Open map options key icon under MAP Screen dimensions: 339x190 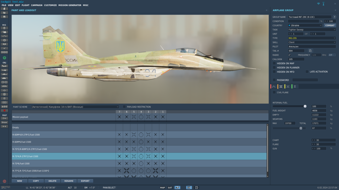(x=4, y=118)
